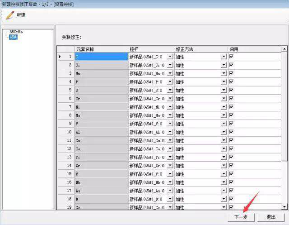Open the 修正方法 dropdown for element Al
Screen dimensions: 289x225
[x=224, y=132]
